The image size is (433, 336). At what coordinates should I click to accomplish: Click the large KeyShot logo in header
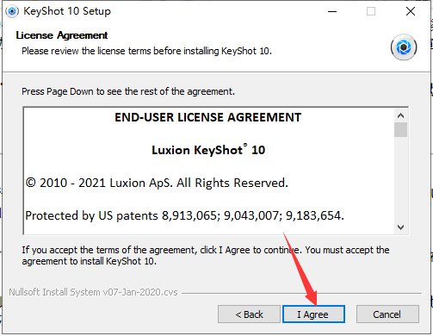[x=404, y=47]
